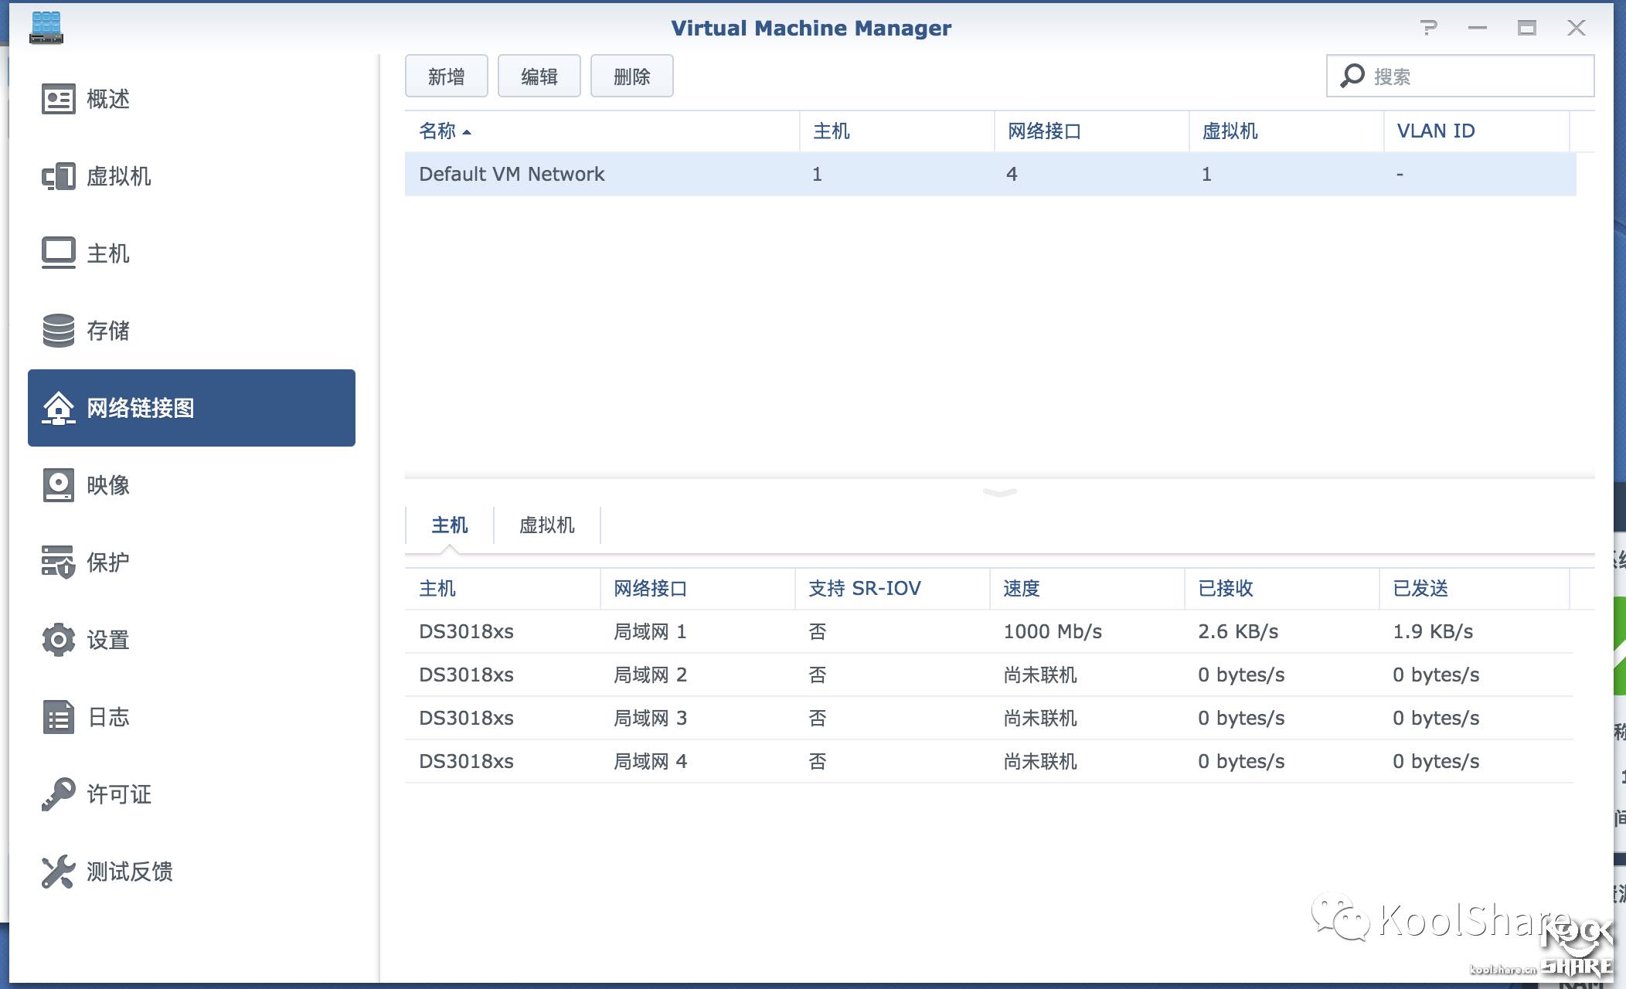Open the 主机 host monitor icon
The image size is (1626, 989).
tap(58, 253)
